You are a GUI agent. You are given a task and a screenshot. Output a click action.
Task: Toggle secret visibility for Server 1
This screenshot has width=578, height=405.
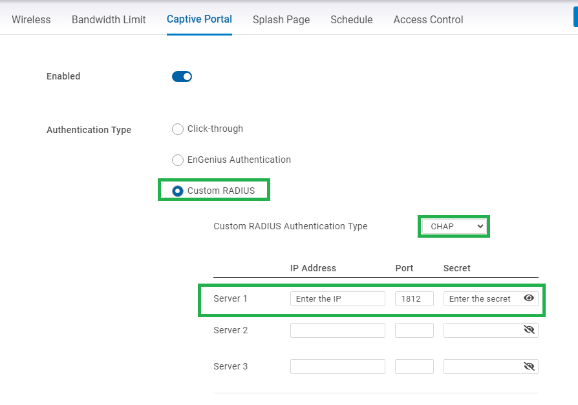[528, 298]
